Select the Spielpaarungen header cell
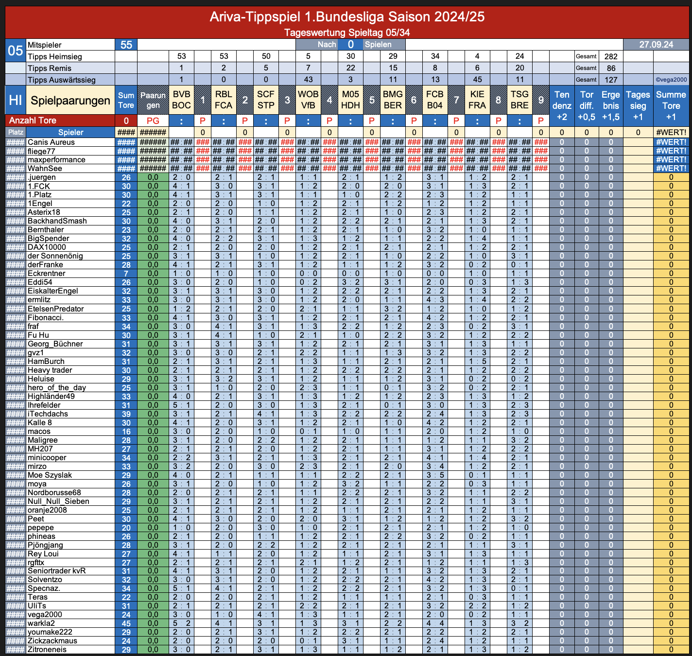This screenshot has width=692, height=656. (x=70, y=100)
